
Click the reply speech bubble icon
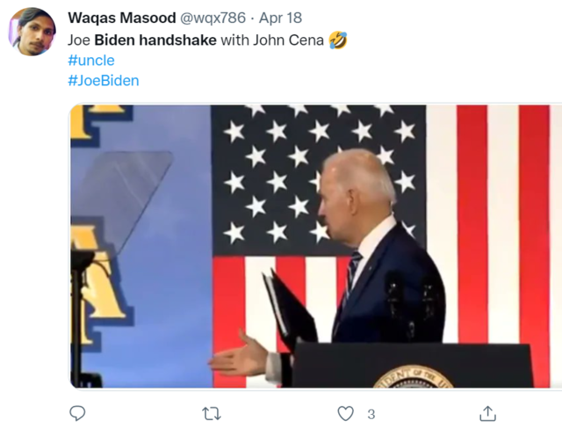pos(77,414)
